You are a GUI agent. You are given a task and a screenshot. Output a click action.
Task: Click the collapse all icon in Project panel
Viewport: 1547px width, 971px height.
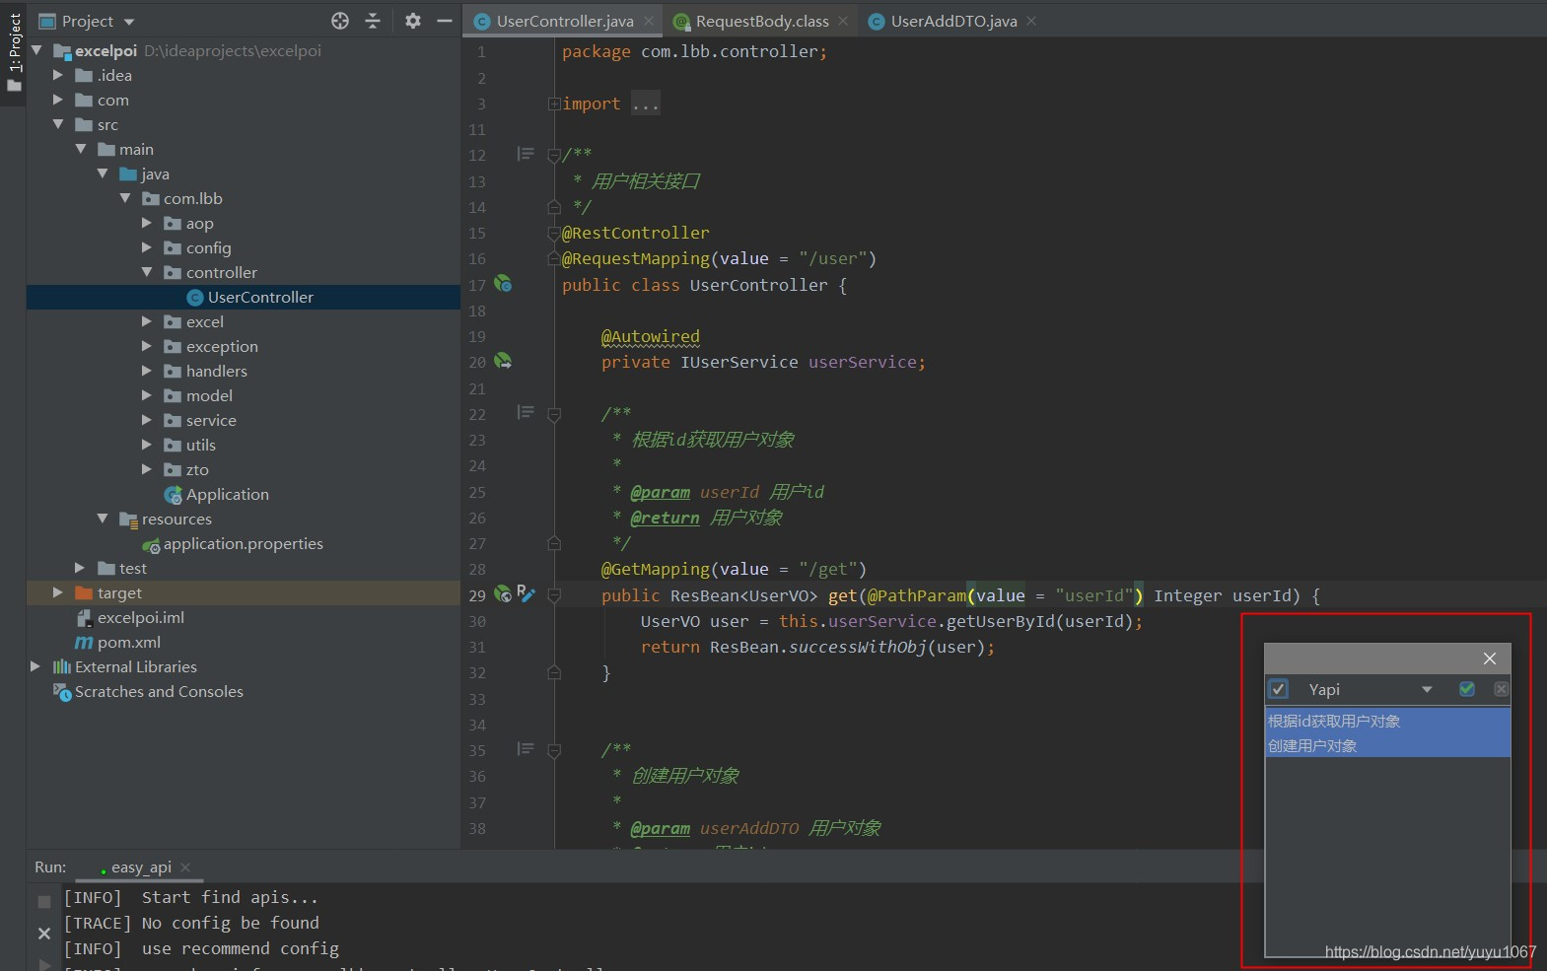[373, 21]
